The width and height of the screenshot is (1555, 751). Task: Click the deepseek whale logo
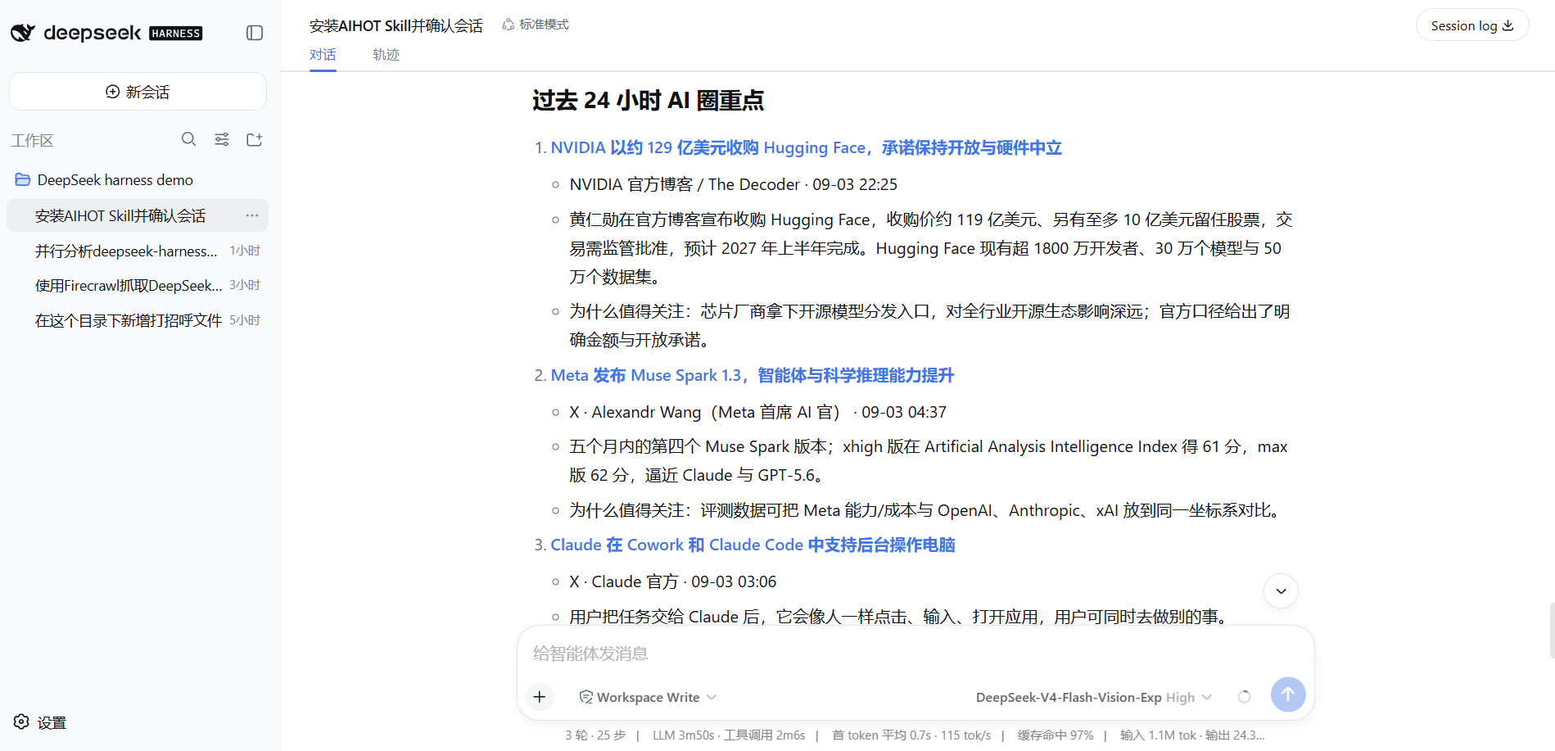(x=23, y=33)
